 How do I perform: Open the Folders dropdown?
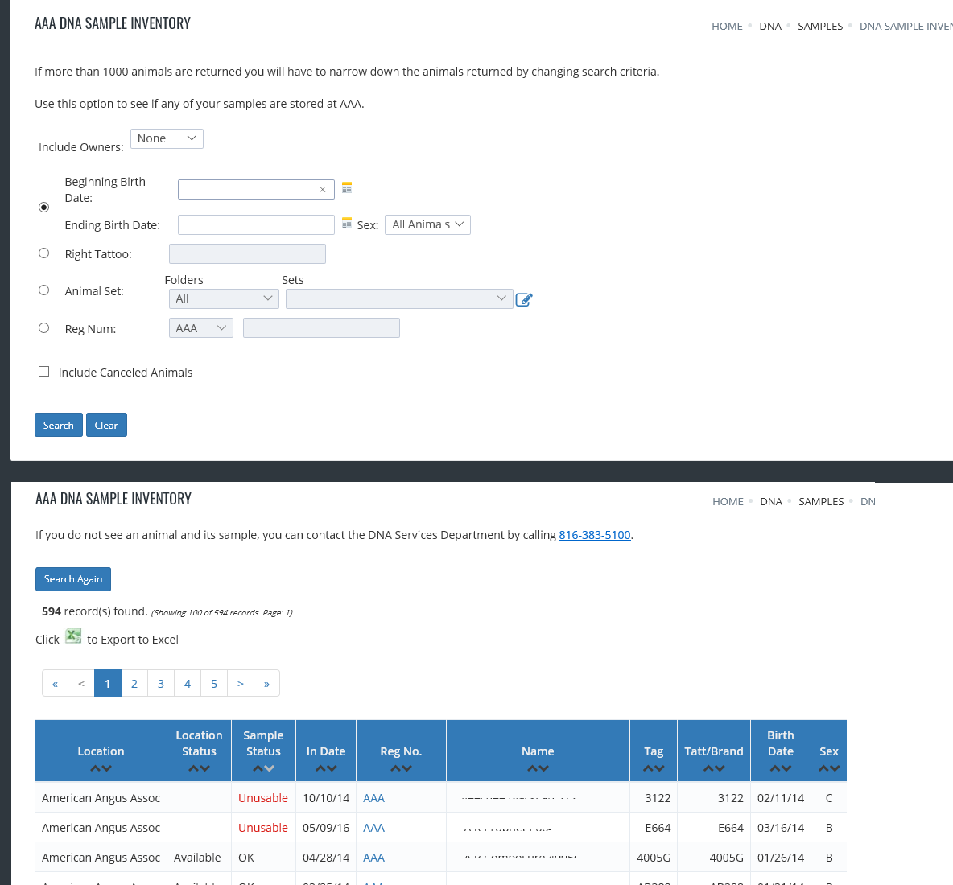224,298
